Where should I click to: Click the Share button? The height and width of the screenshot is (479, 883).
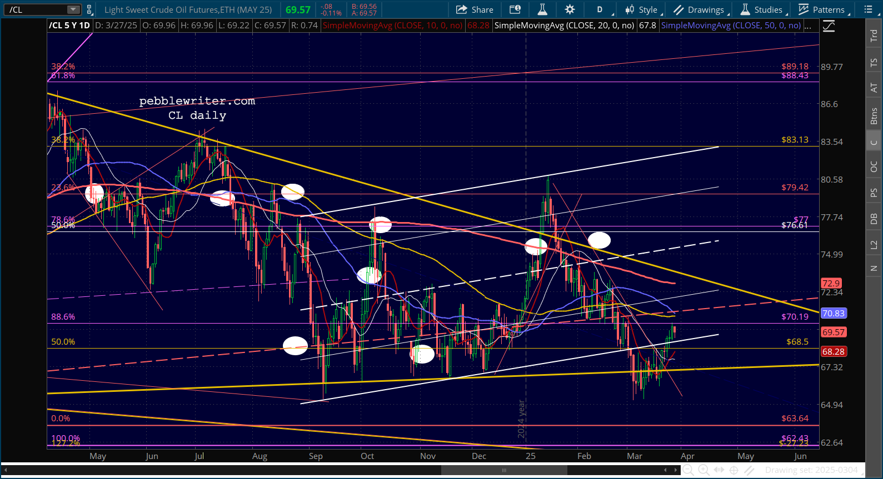pyautogui.click(x=475, y=9)
